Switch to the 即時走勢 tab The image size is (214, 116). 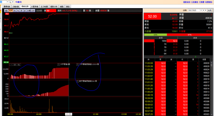(x=25, y=7)
